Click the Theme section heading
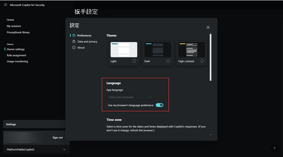This screenshot has width=283, height=157. click(111, 36)
